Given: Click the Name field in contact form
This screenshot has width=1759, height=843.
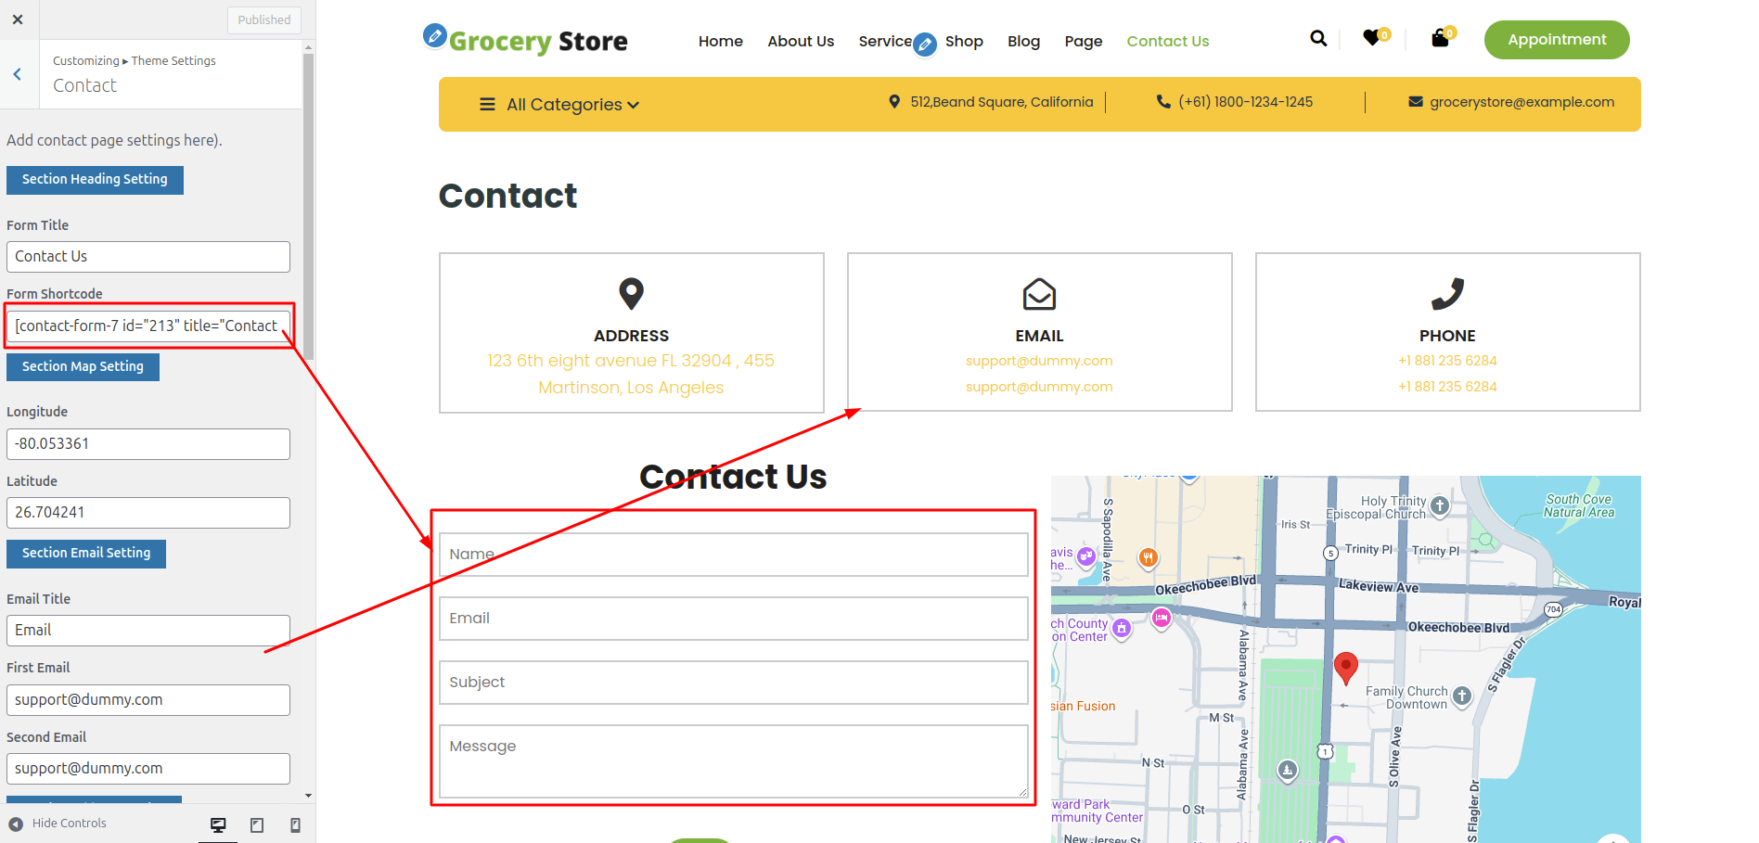Looking at the screenshot, I should coord(733,555).
